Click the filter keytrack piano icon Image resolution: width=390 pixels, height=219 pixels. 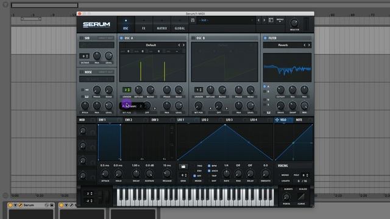269,113
